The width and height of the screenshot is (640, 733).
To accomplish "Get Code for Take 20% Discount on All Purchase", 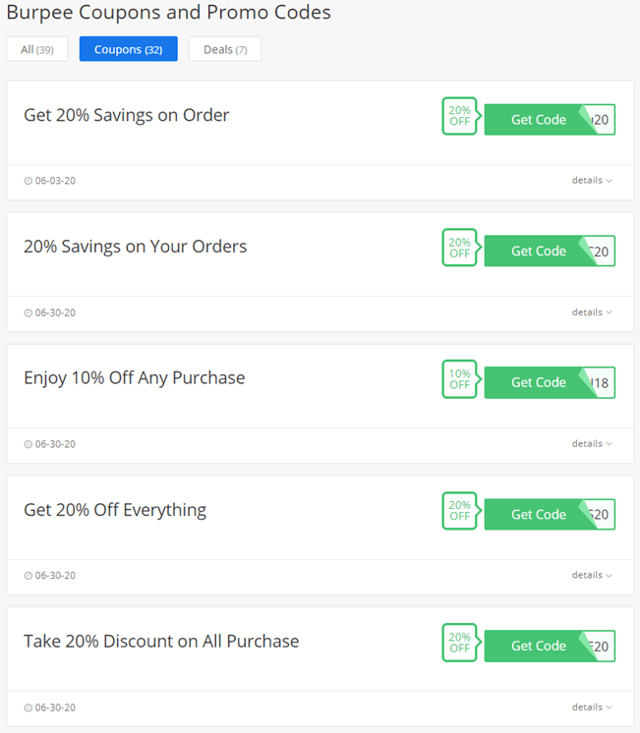I will pyautogui.click(x=550, y=646).
